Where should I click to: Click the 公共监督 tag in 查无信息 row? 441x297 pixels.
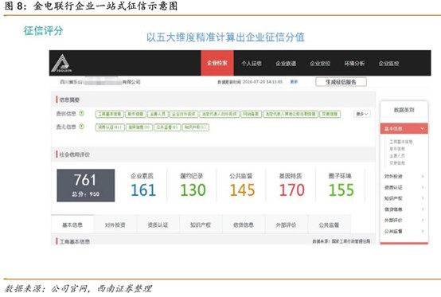point(167,127)
